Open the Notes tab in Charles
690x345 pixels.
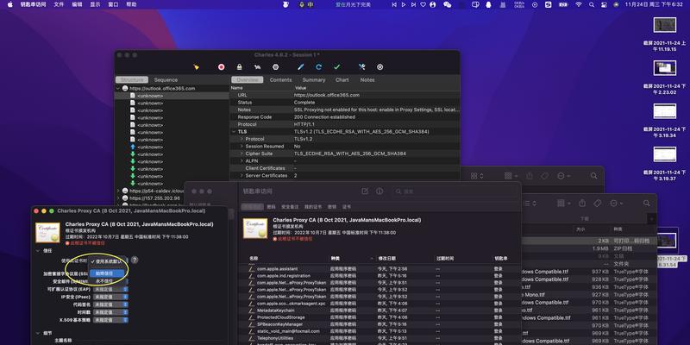[367, 80]
